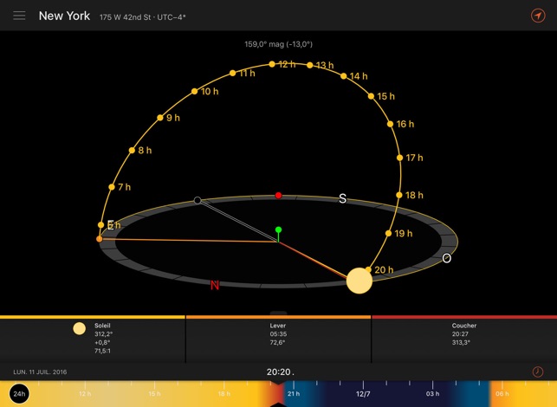557x407 pixels.
Task: Select the 13 h sun position marker
Action: click(x=310, y=65)
